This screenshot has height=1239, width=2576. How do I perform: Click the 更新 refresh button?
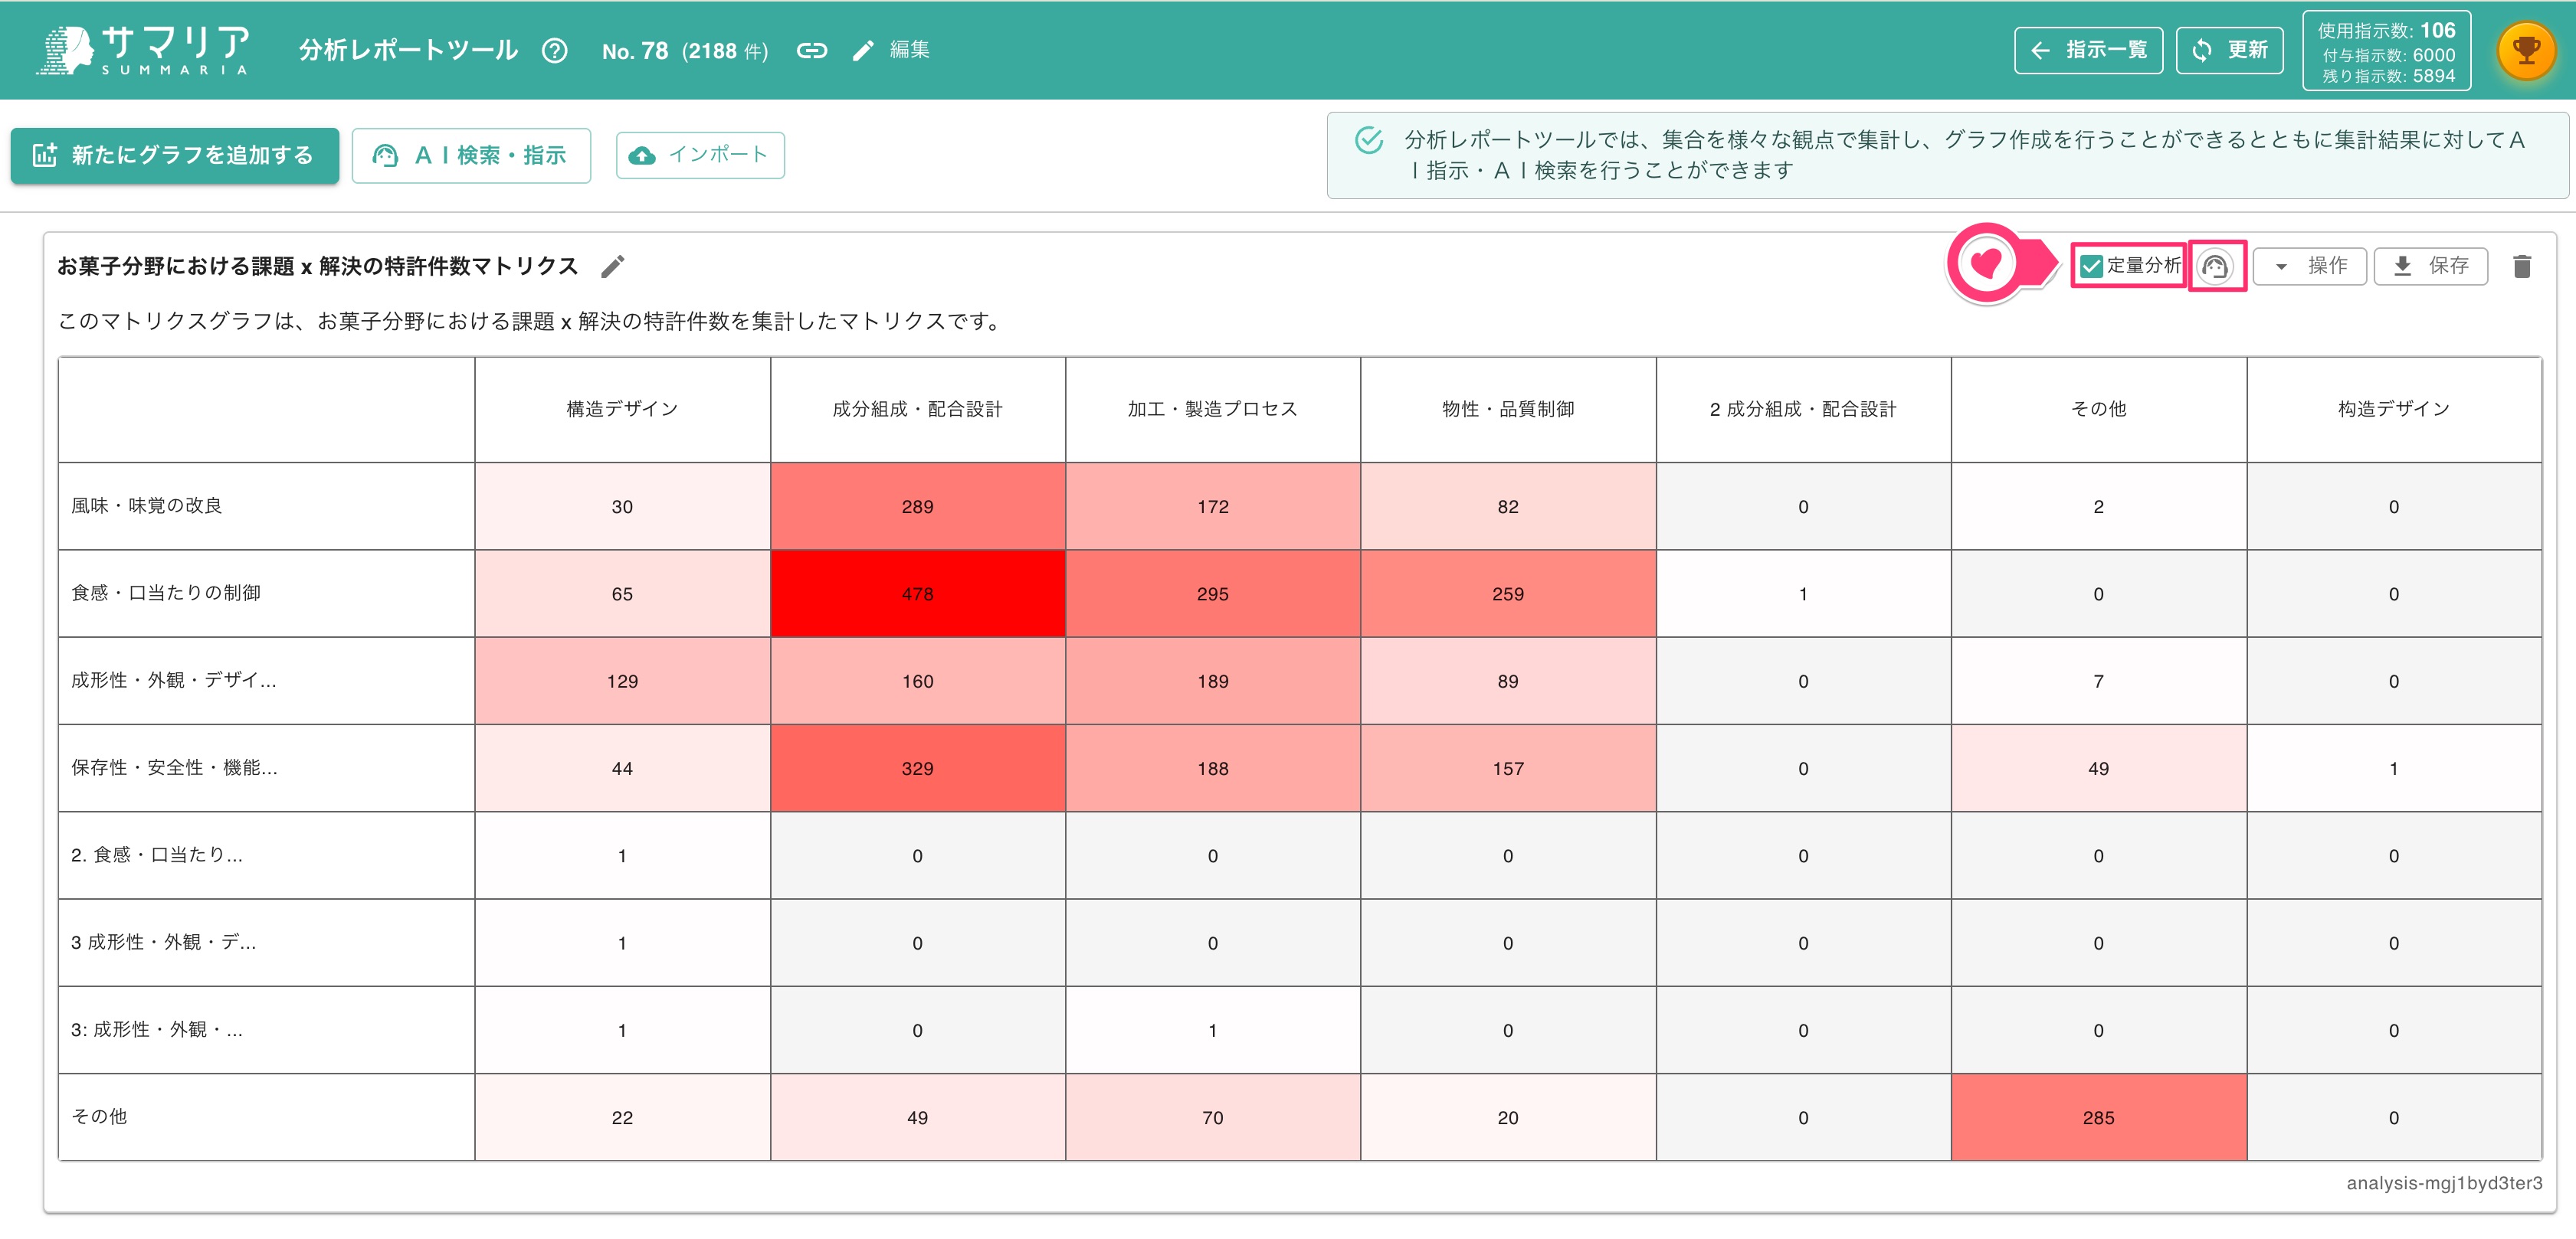(2229, 50)
